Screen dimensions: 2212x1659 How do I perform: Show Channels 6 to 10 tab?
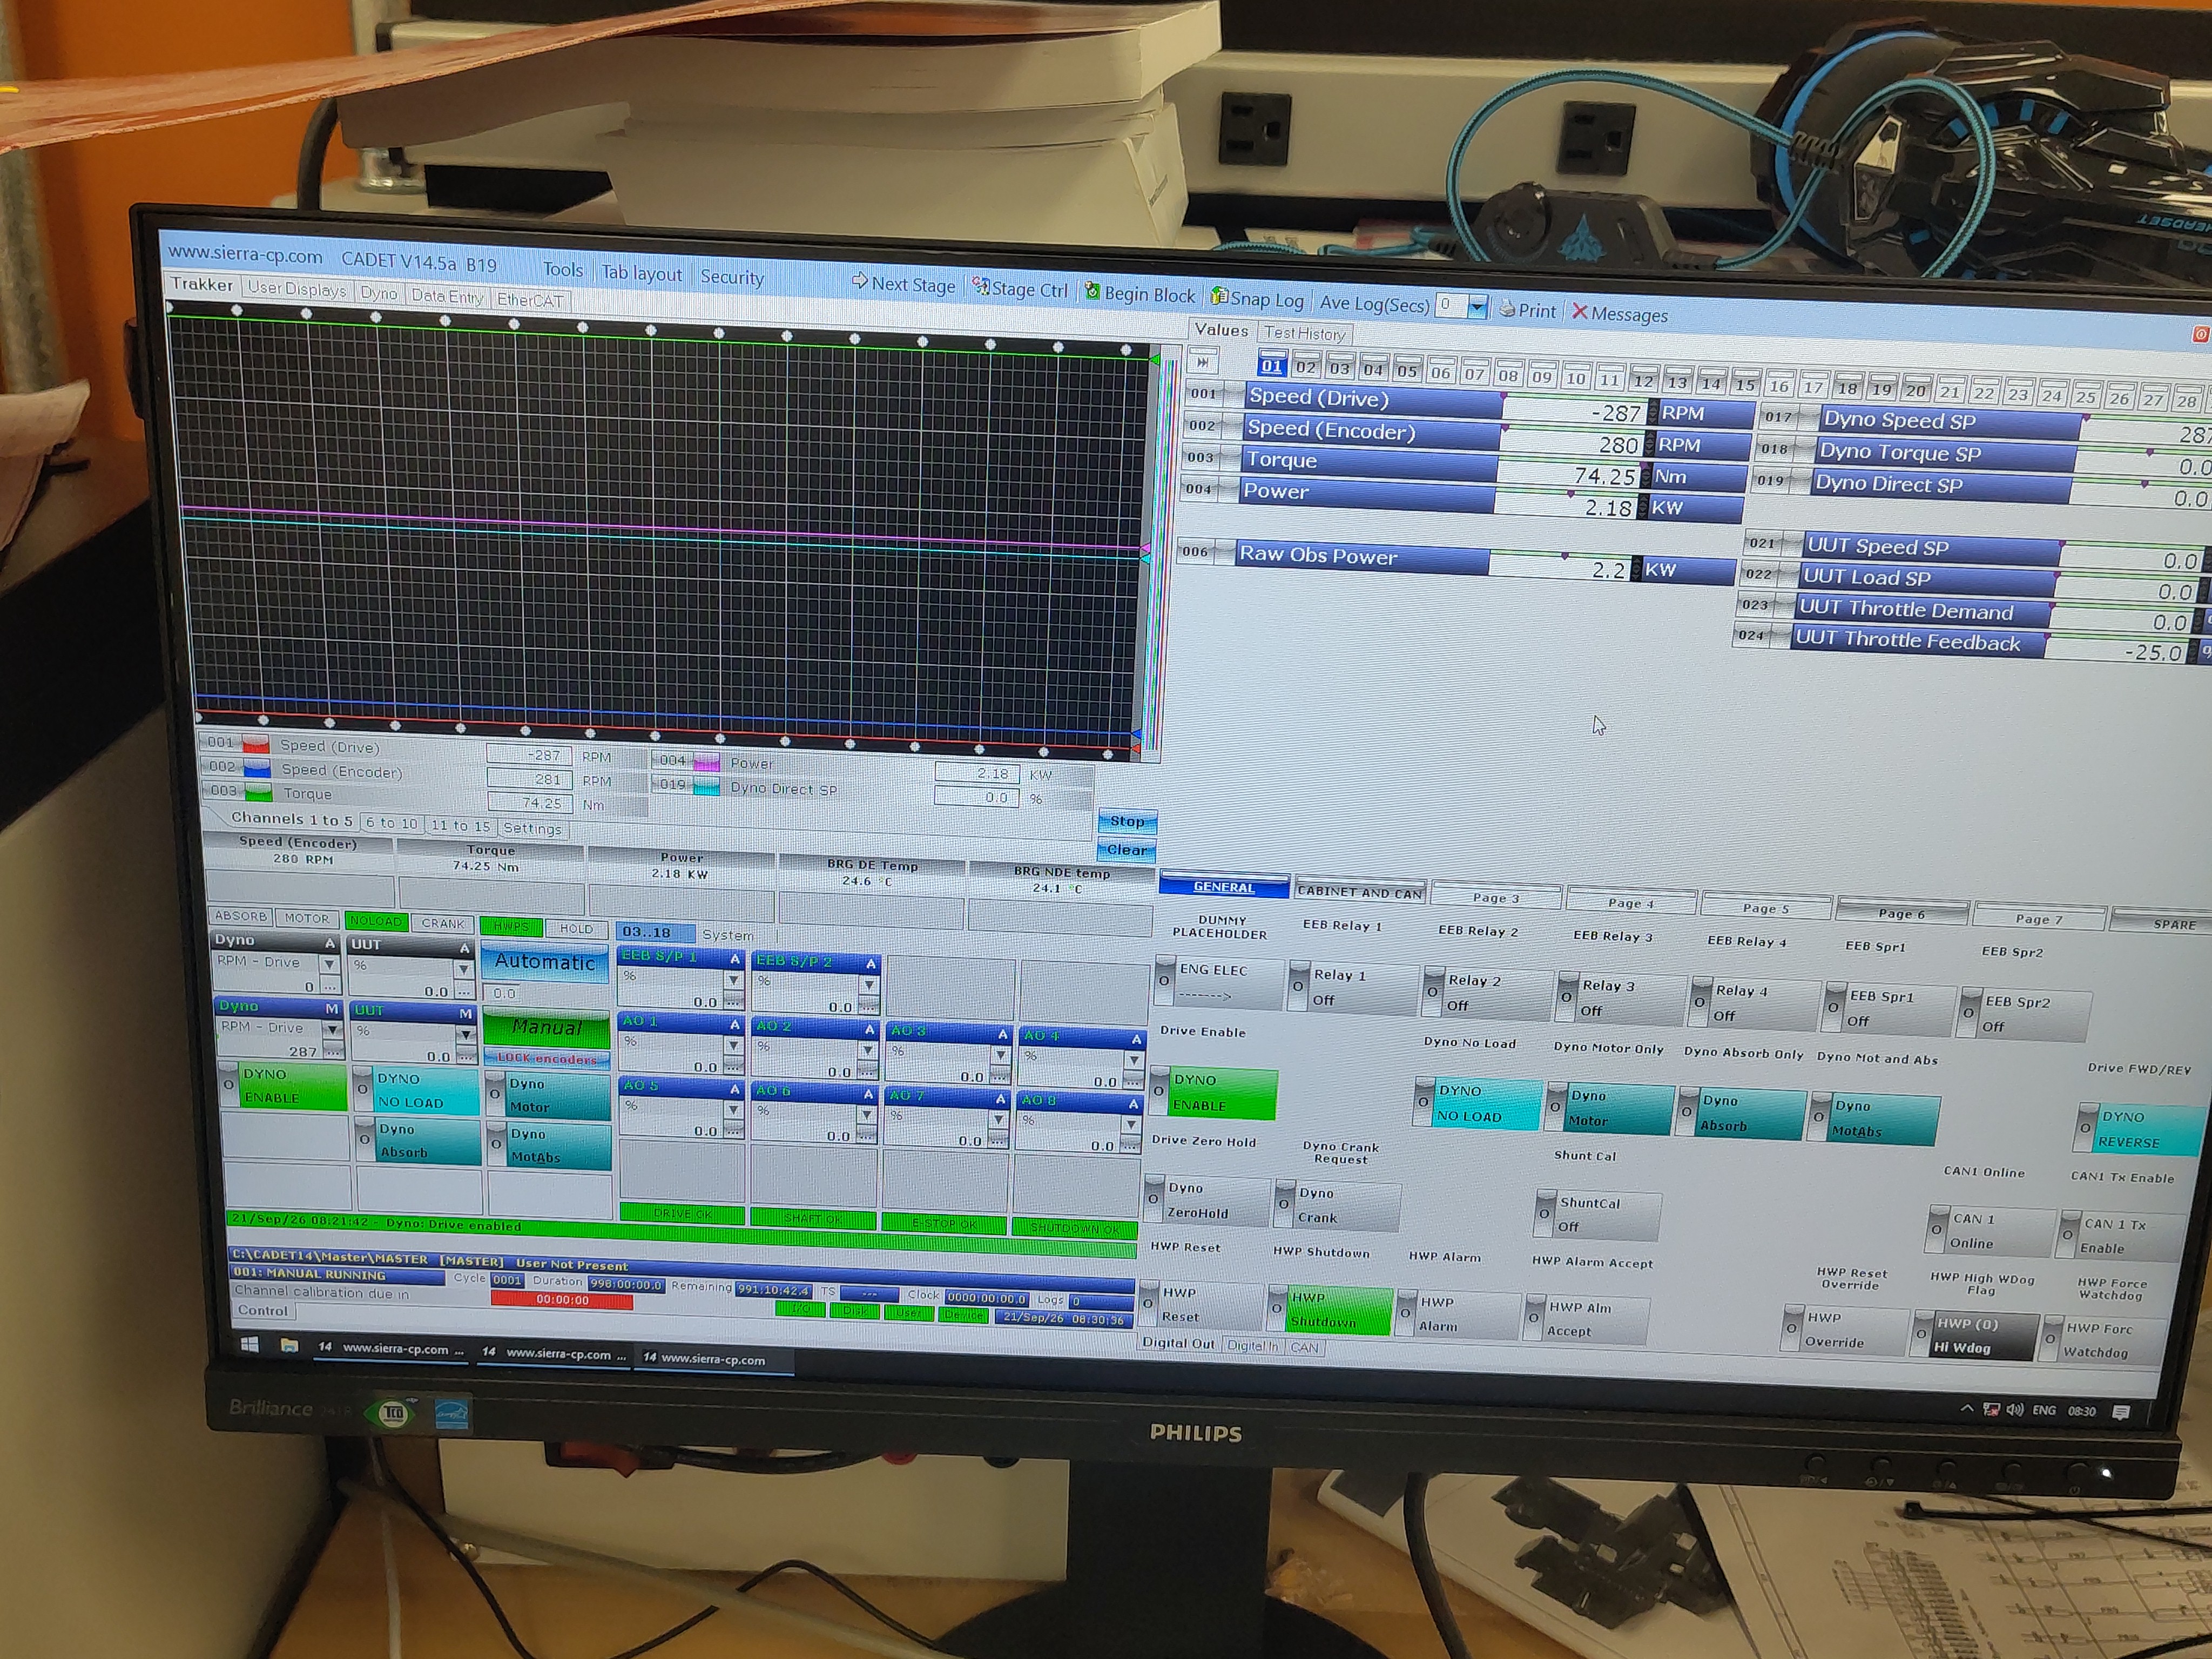tap(391, 822)
